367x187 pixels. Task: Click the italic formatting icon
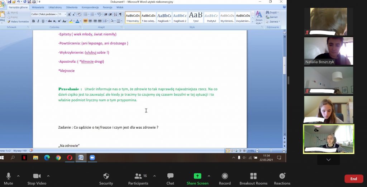[38, 21]
